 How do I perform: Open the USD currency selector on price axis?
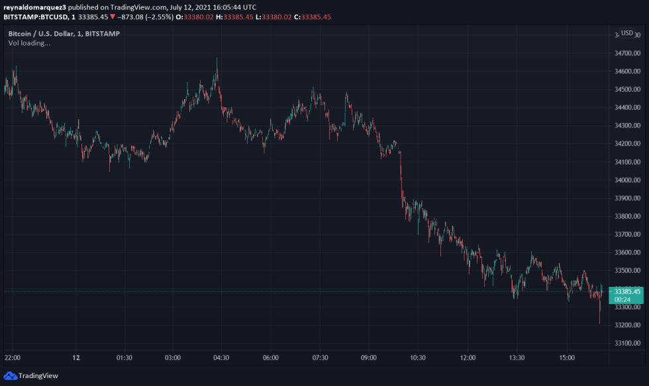626,33
